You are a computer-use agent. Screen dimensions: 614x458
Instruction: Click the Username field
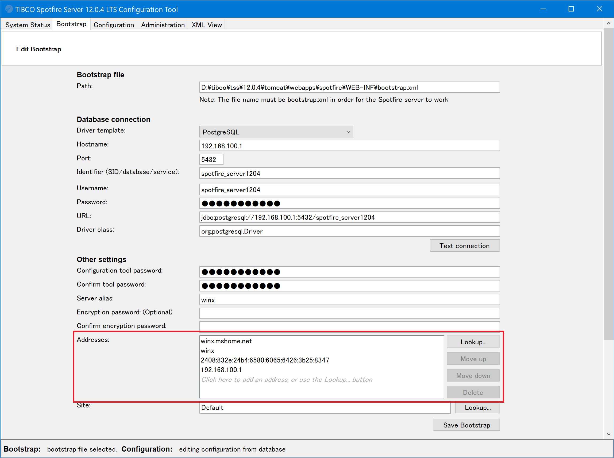point(349,190)
